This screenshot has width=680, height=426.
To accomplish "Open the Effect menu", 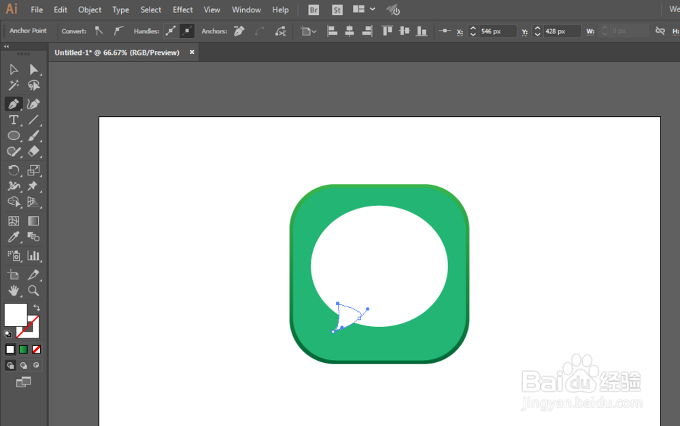I will (x=182, y=10).
